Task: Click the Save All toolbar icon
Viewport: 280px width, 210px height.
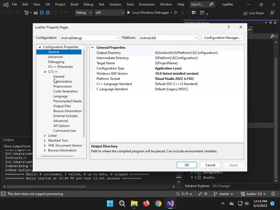Action: click(48, 13)
